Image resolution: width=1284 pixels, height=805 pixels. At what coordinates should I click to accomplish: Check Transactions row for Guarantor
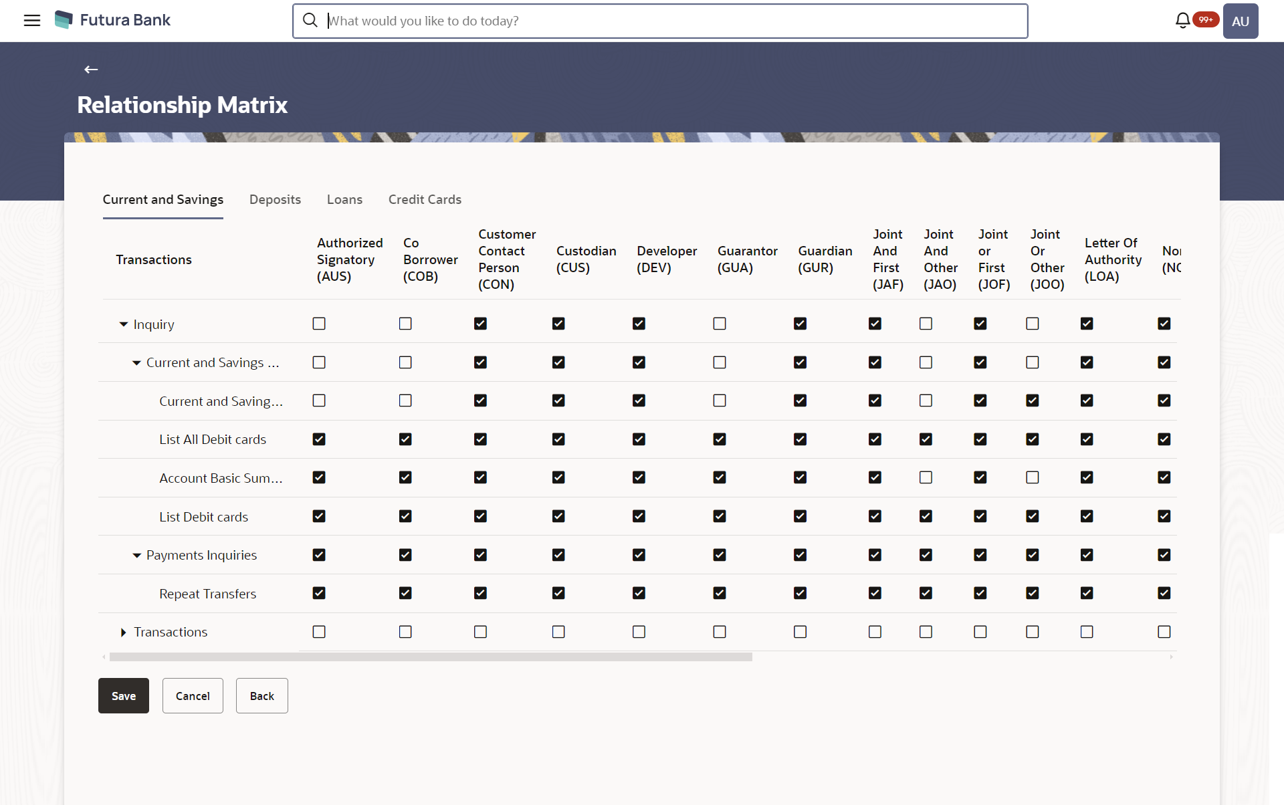pos(720,632)
